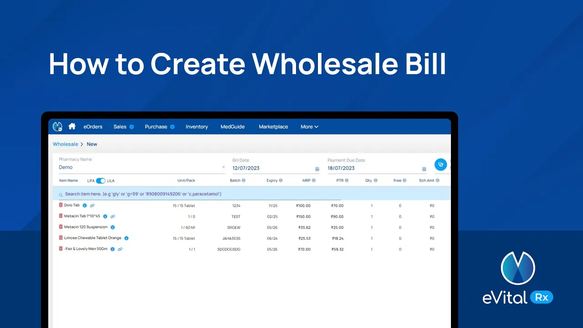This screenshot has height=328, width=583.
Task: Click the Batch column info icon
Action: [244, 181]
